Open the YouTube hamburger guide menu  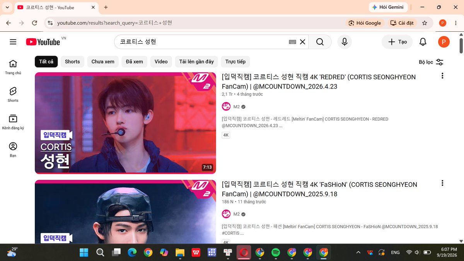click(x=13, y=42)
